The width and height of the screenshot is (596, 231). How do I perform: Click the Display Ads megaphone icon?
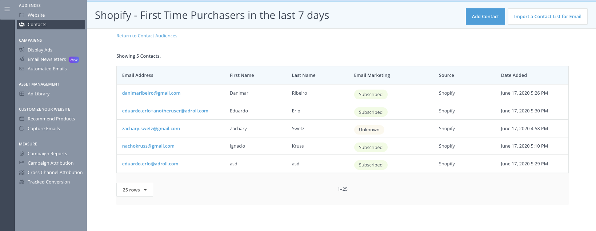[22, 50]
